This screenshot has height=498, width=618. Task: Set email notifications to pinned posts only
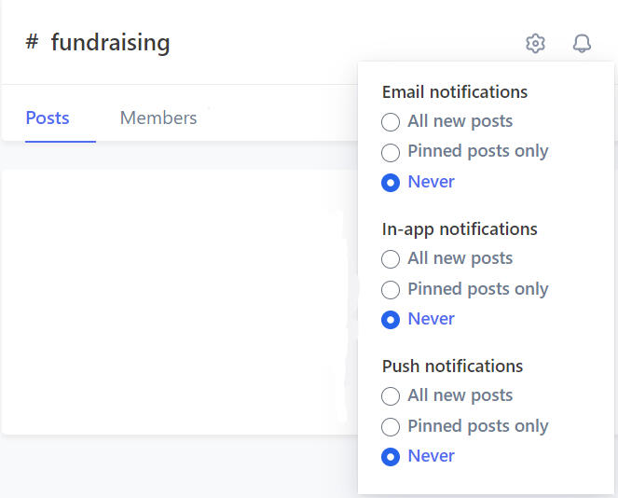pyautogui.click(x=391, y=152)
